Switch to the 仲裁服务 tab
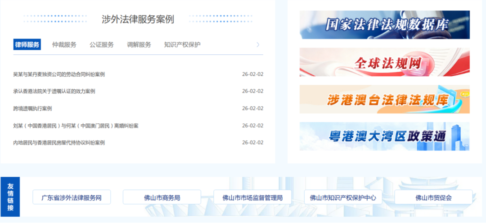 [64, 44]
